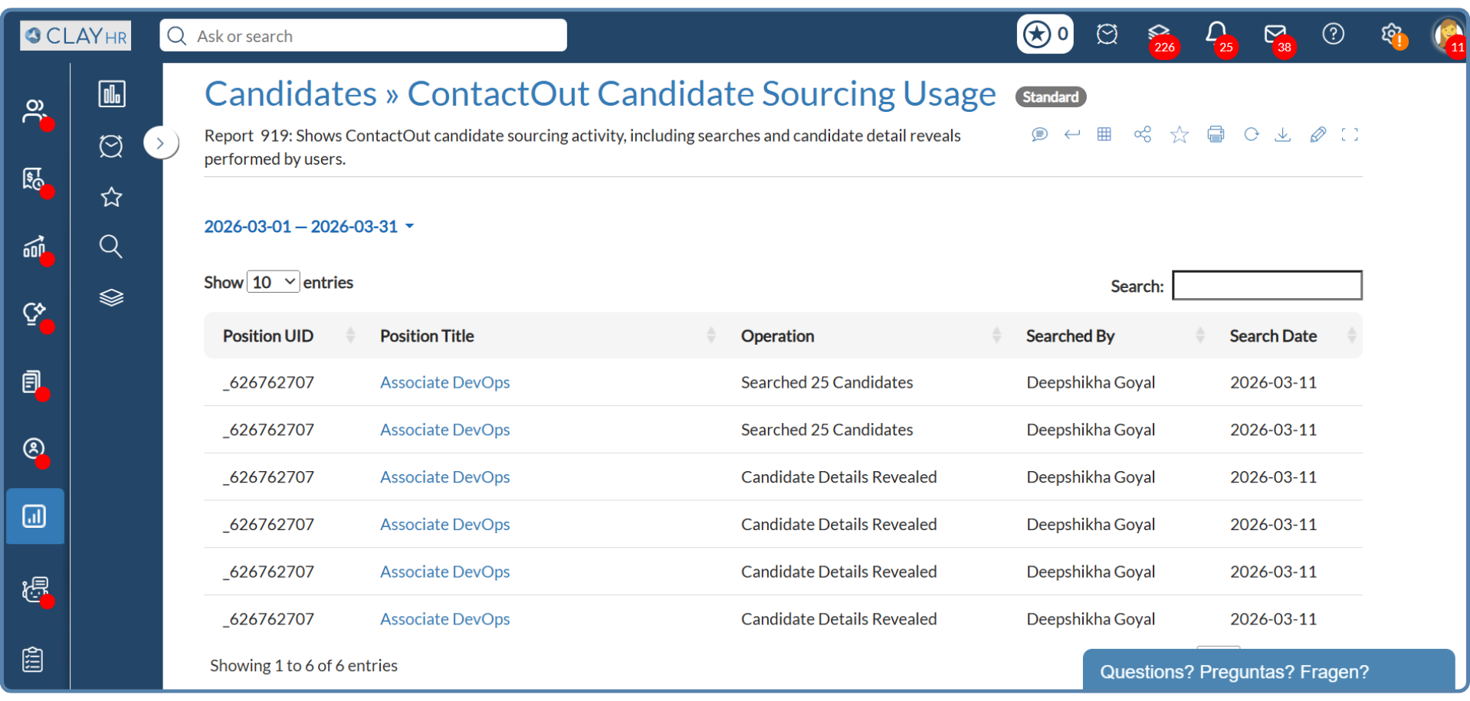
Task: Share the report via share icon
Action: point(1142,135)
